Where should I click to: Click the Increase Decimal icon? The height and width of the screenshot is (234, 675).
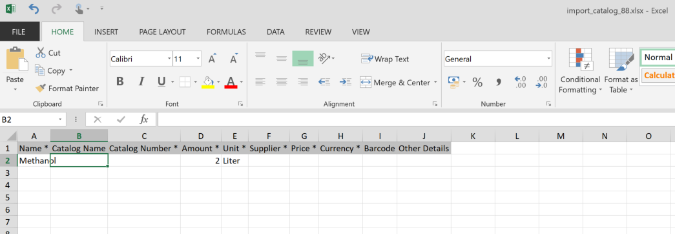(x=520, y=82)
